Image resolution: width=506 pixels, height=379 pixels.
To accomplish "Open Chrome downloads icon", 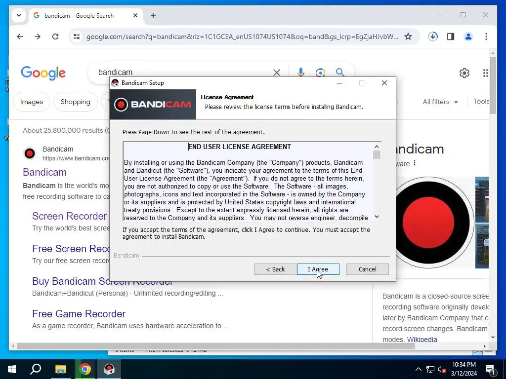I will (433, 37).
